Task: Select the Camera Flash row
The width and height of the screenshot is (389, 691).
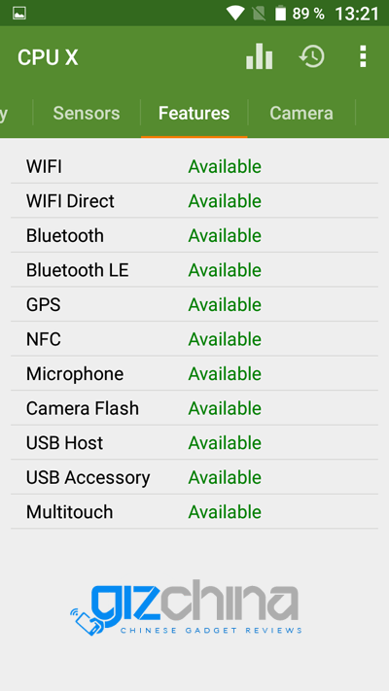Action: (194, 408)
